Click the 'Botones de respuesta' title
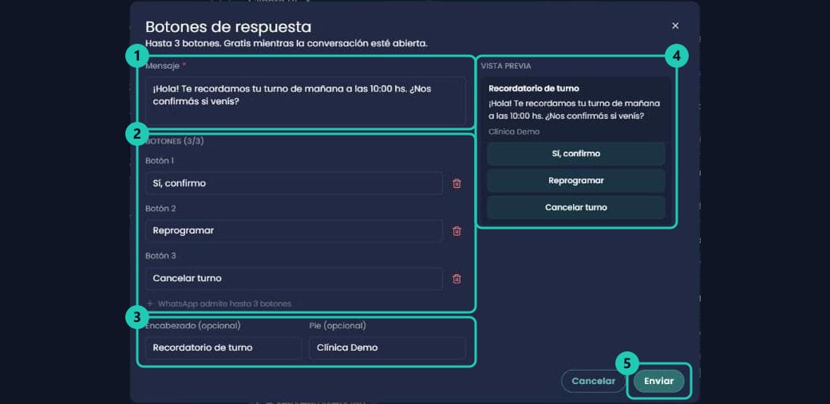 [228, 27]
